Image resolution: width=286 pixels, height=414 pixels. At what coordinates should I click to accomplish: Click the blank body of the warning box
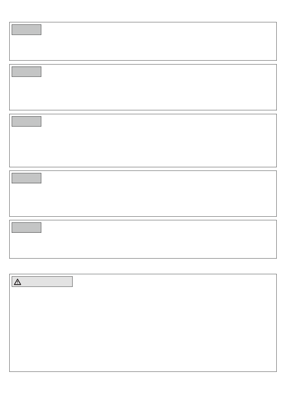143,328
